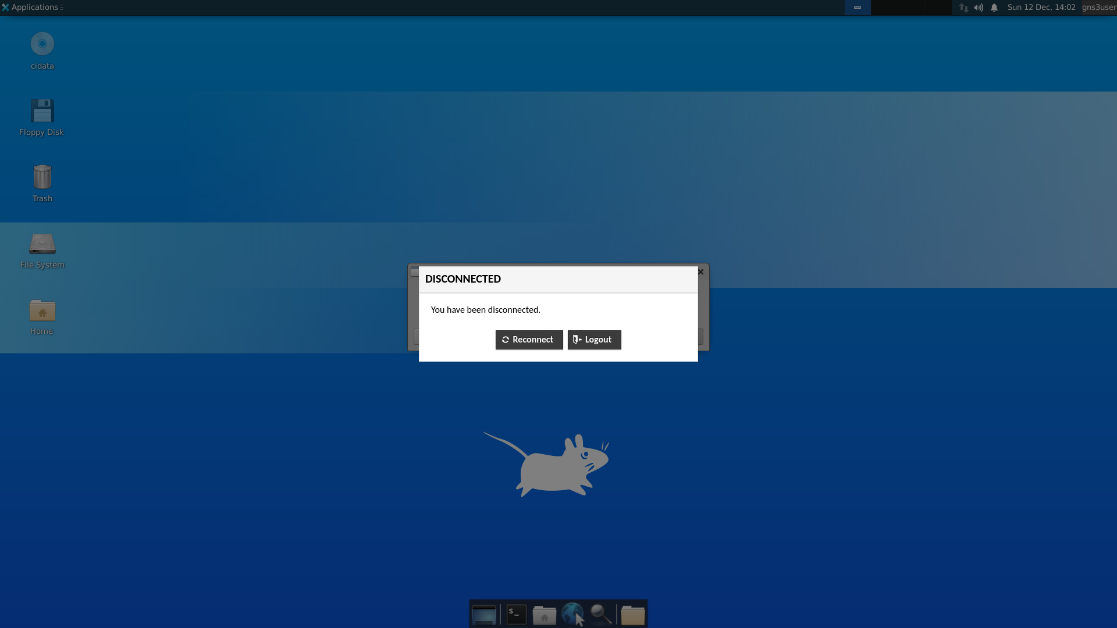1117x628 pixels.
Task: Click the file manager taskbar icon
Action: [544, 613]
